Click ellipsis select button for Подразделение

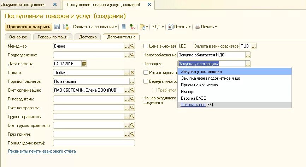[127, 55]
